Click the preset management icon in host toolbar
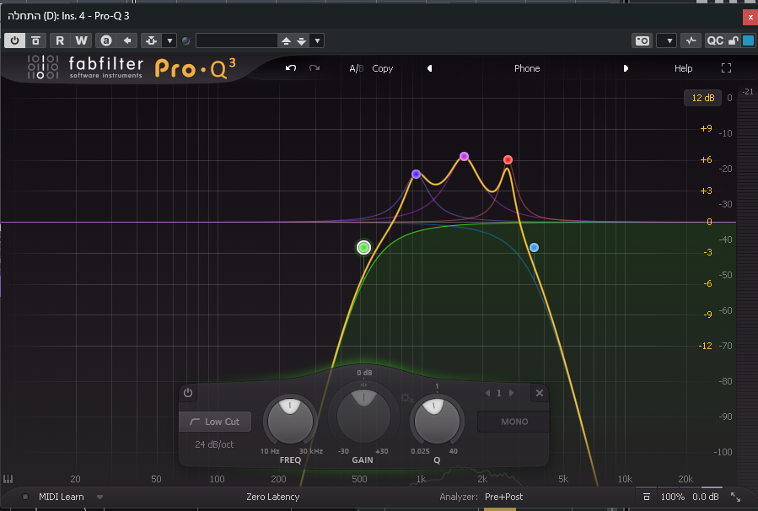Screen dimensions: 758x511 pyautogui.click(x=151, y=40)
